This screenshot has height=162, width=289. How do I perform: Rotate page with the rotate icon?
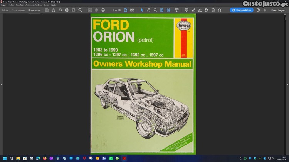coord(220,10)
